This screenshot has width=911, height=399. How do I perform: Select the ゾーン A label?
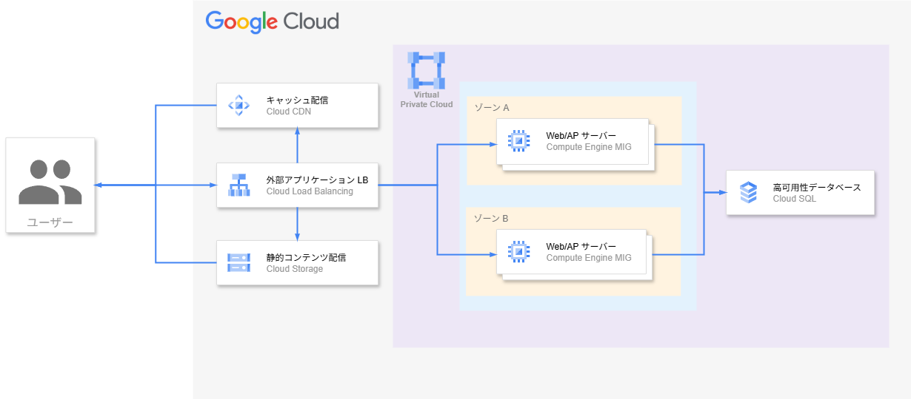491,108
